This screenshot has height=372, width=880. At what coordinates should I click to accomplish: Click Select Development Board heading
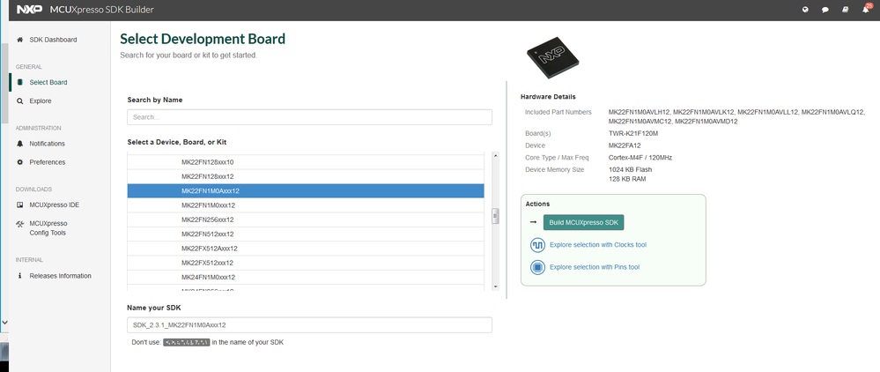click(x=203, y=39)
